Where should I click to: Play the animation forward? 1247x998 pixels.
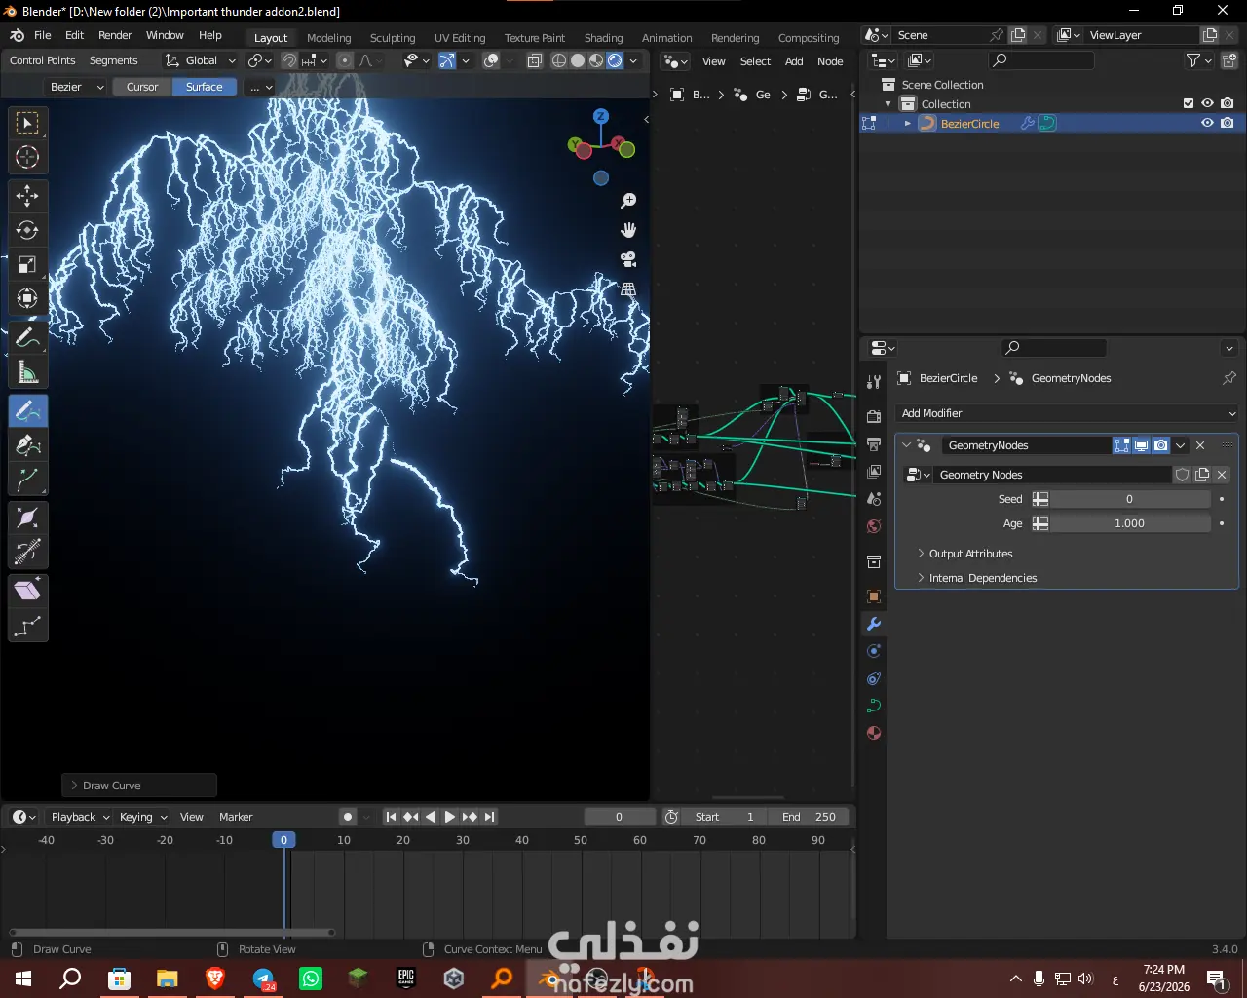449,817
